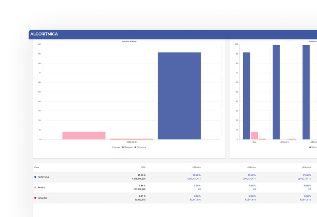This screenshot has height=217, width=317.
Task: Click the thin red Defaulted bar in Portfolio History
Action: [x=131, y=139]
